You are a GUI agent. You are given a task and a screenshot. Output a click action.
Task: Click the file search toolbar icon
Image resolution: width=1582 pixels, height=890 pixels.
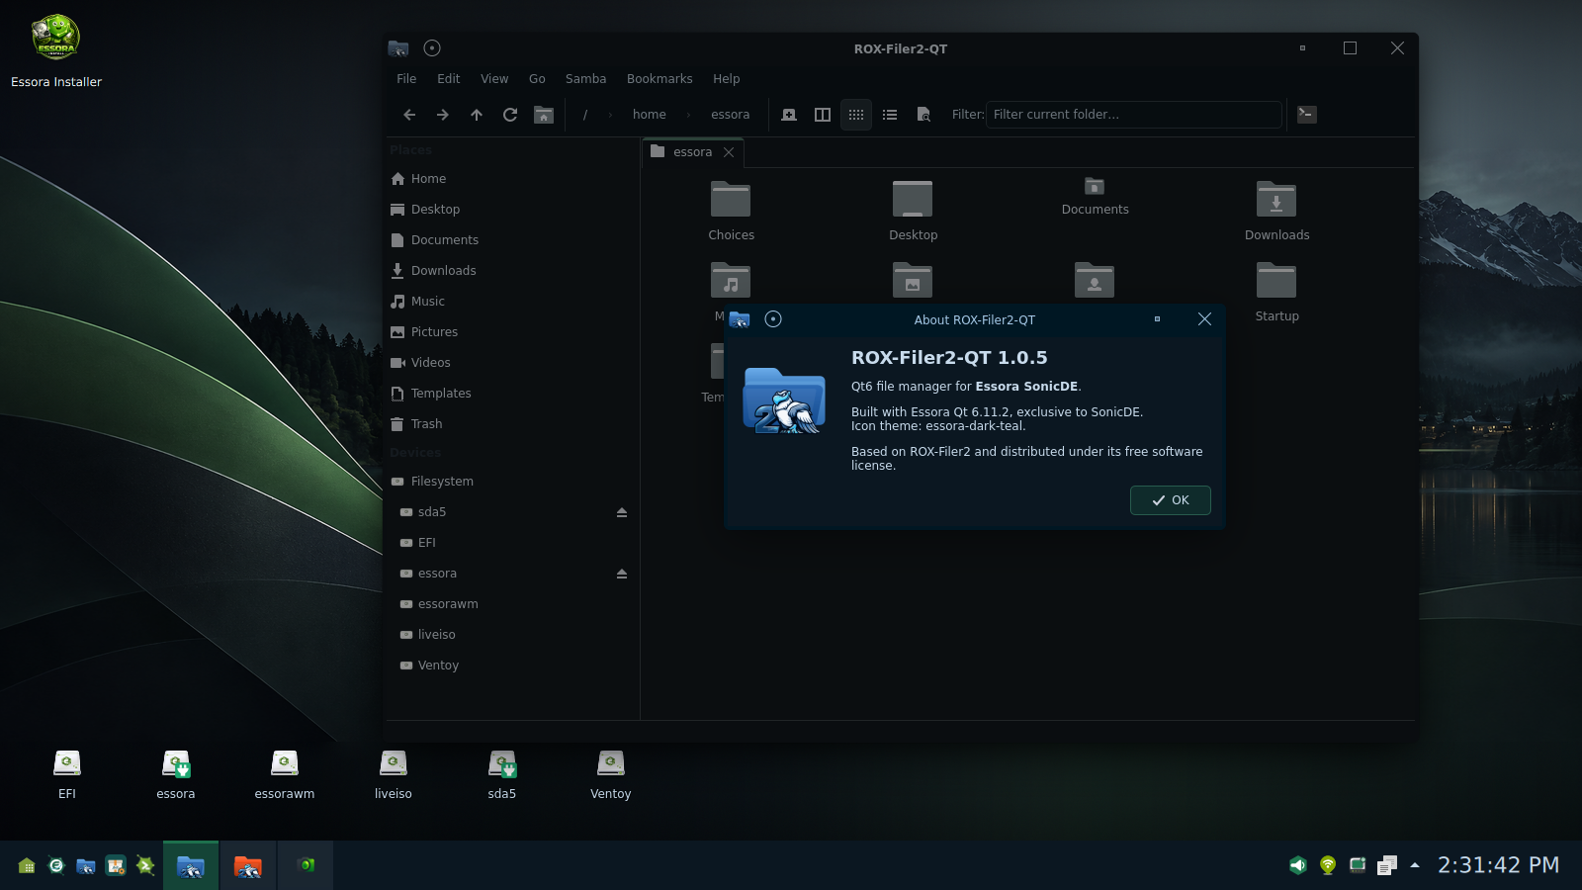pos(923,115)
